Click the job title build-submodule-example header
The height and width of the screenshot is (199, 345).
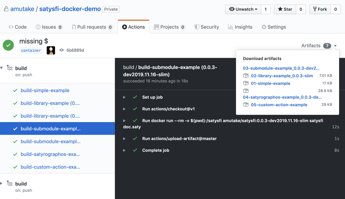[170, 71]
